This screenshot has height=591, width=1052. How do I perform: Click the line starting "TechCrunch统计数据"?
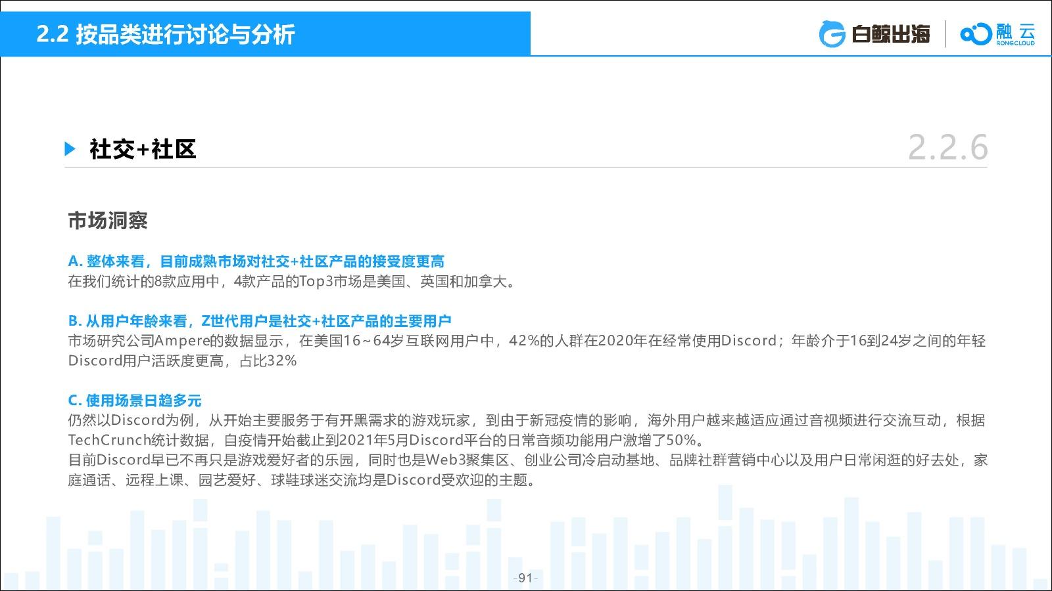pos(387,440)
